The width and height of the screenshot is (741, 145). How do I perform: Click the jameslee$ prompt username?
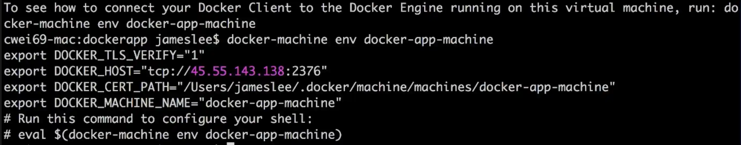tap(187, 39)
